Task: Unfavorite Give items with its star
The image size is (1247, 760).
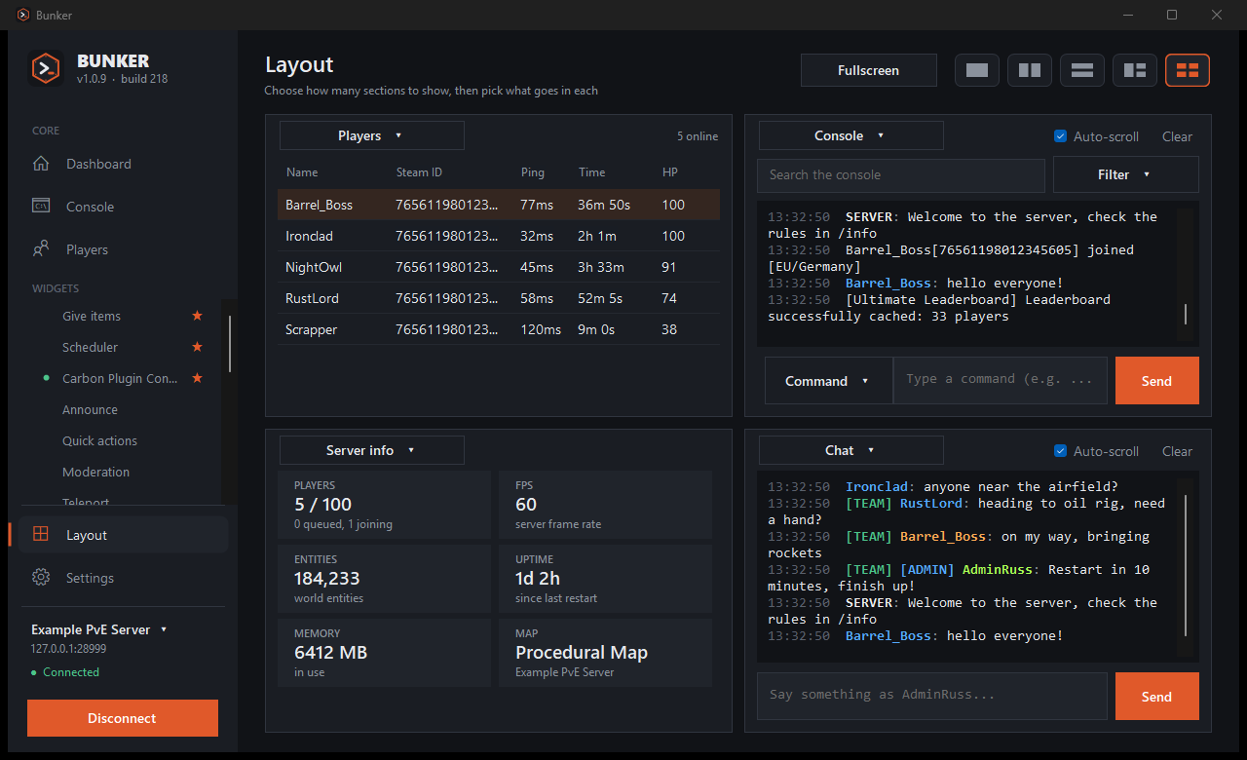Action: [198, 316]
